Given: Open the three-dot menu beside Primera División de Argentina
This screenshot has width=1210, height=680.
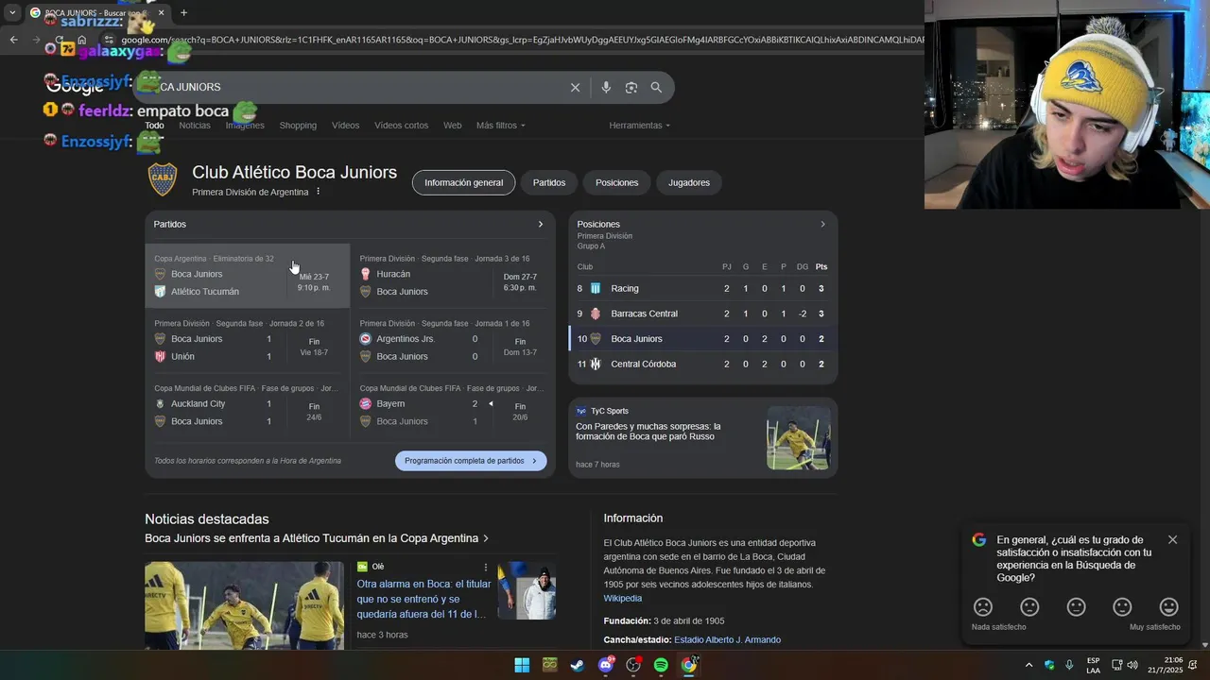Looking at the screenshot, I should click(x=319, y=192).
